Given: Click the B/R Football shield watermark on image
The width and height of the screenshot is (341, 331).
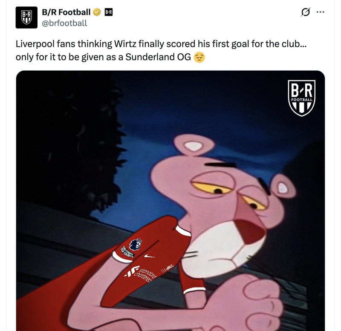Looking at the screenshot, I should click(301, 97).
